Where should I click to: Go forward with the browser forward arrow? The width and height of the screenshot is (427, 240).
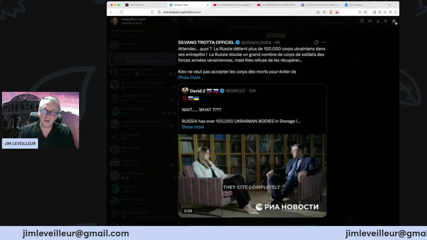[x=116, y=12]
